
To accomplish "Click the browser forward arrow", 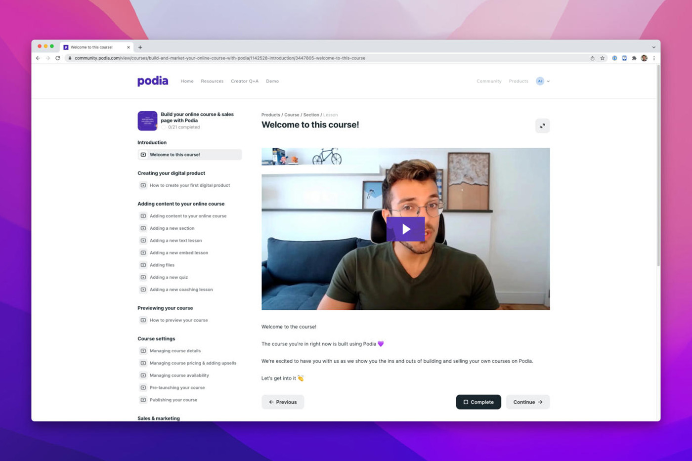I will pos(48,58).
